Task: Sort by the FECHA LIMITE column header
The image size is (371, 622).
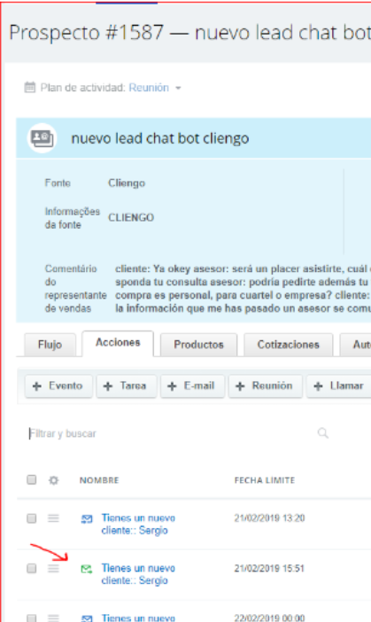Action: 265,480
